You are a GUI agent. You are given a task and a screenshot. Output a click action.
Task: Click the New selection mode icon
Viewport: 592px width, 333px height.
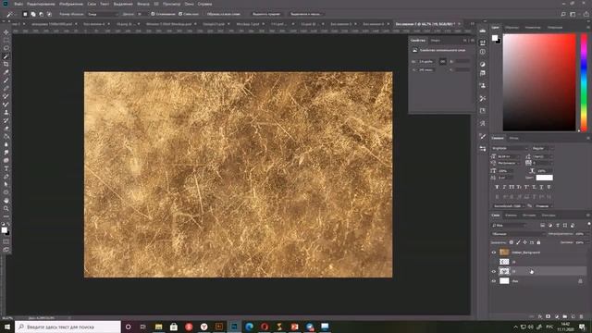coord(25,14)
